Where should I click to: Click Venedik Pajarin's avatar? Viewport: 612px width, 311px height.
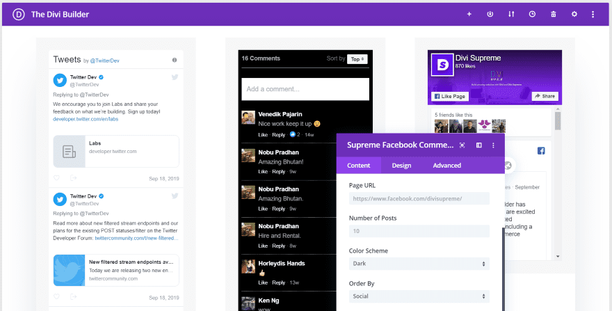coord(248,117)
